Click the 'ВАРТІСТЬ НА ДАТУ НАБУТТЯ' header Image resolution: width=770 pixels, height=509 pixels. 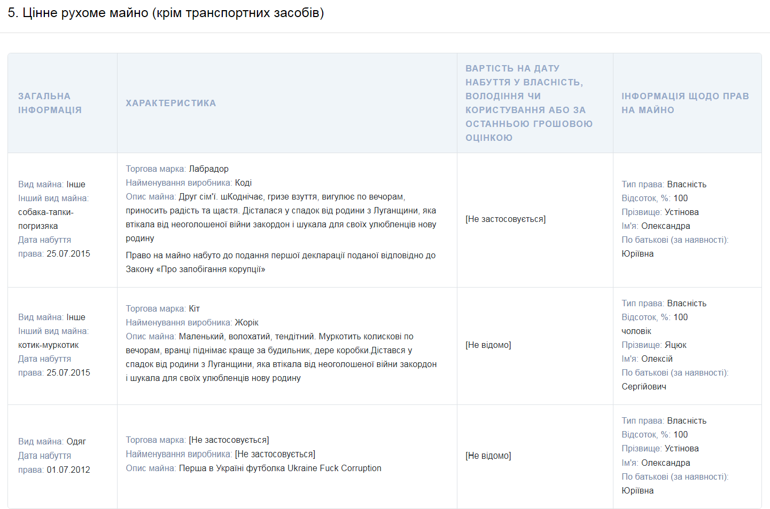click(x=525, y=96)
